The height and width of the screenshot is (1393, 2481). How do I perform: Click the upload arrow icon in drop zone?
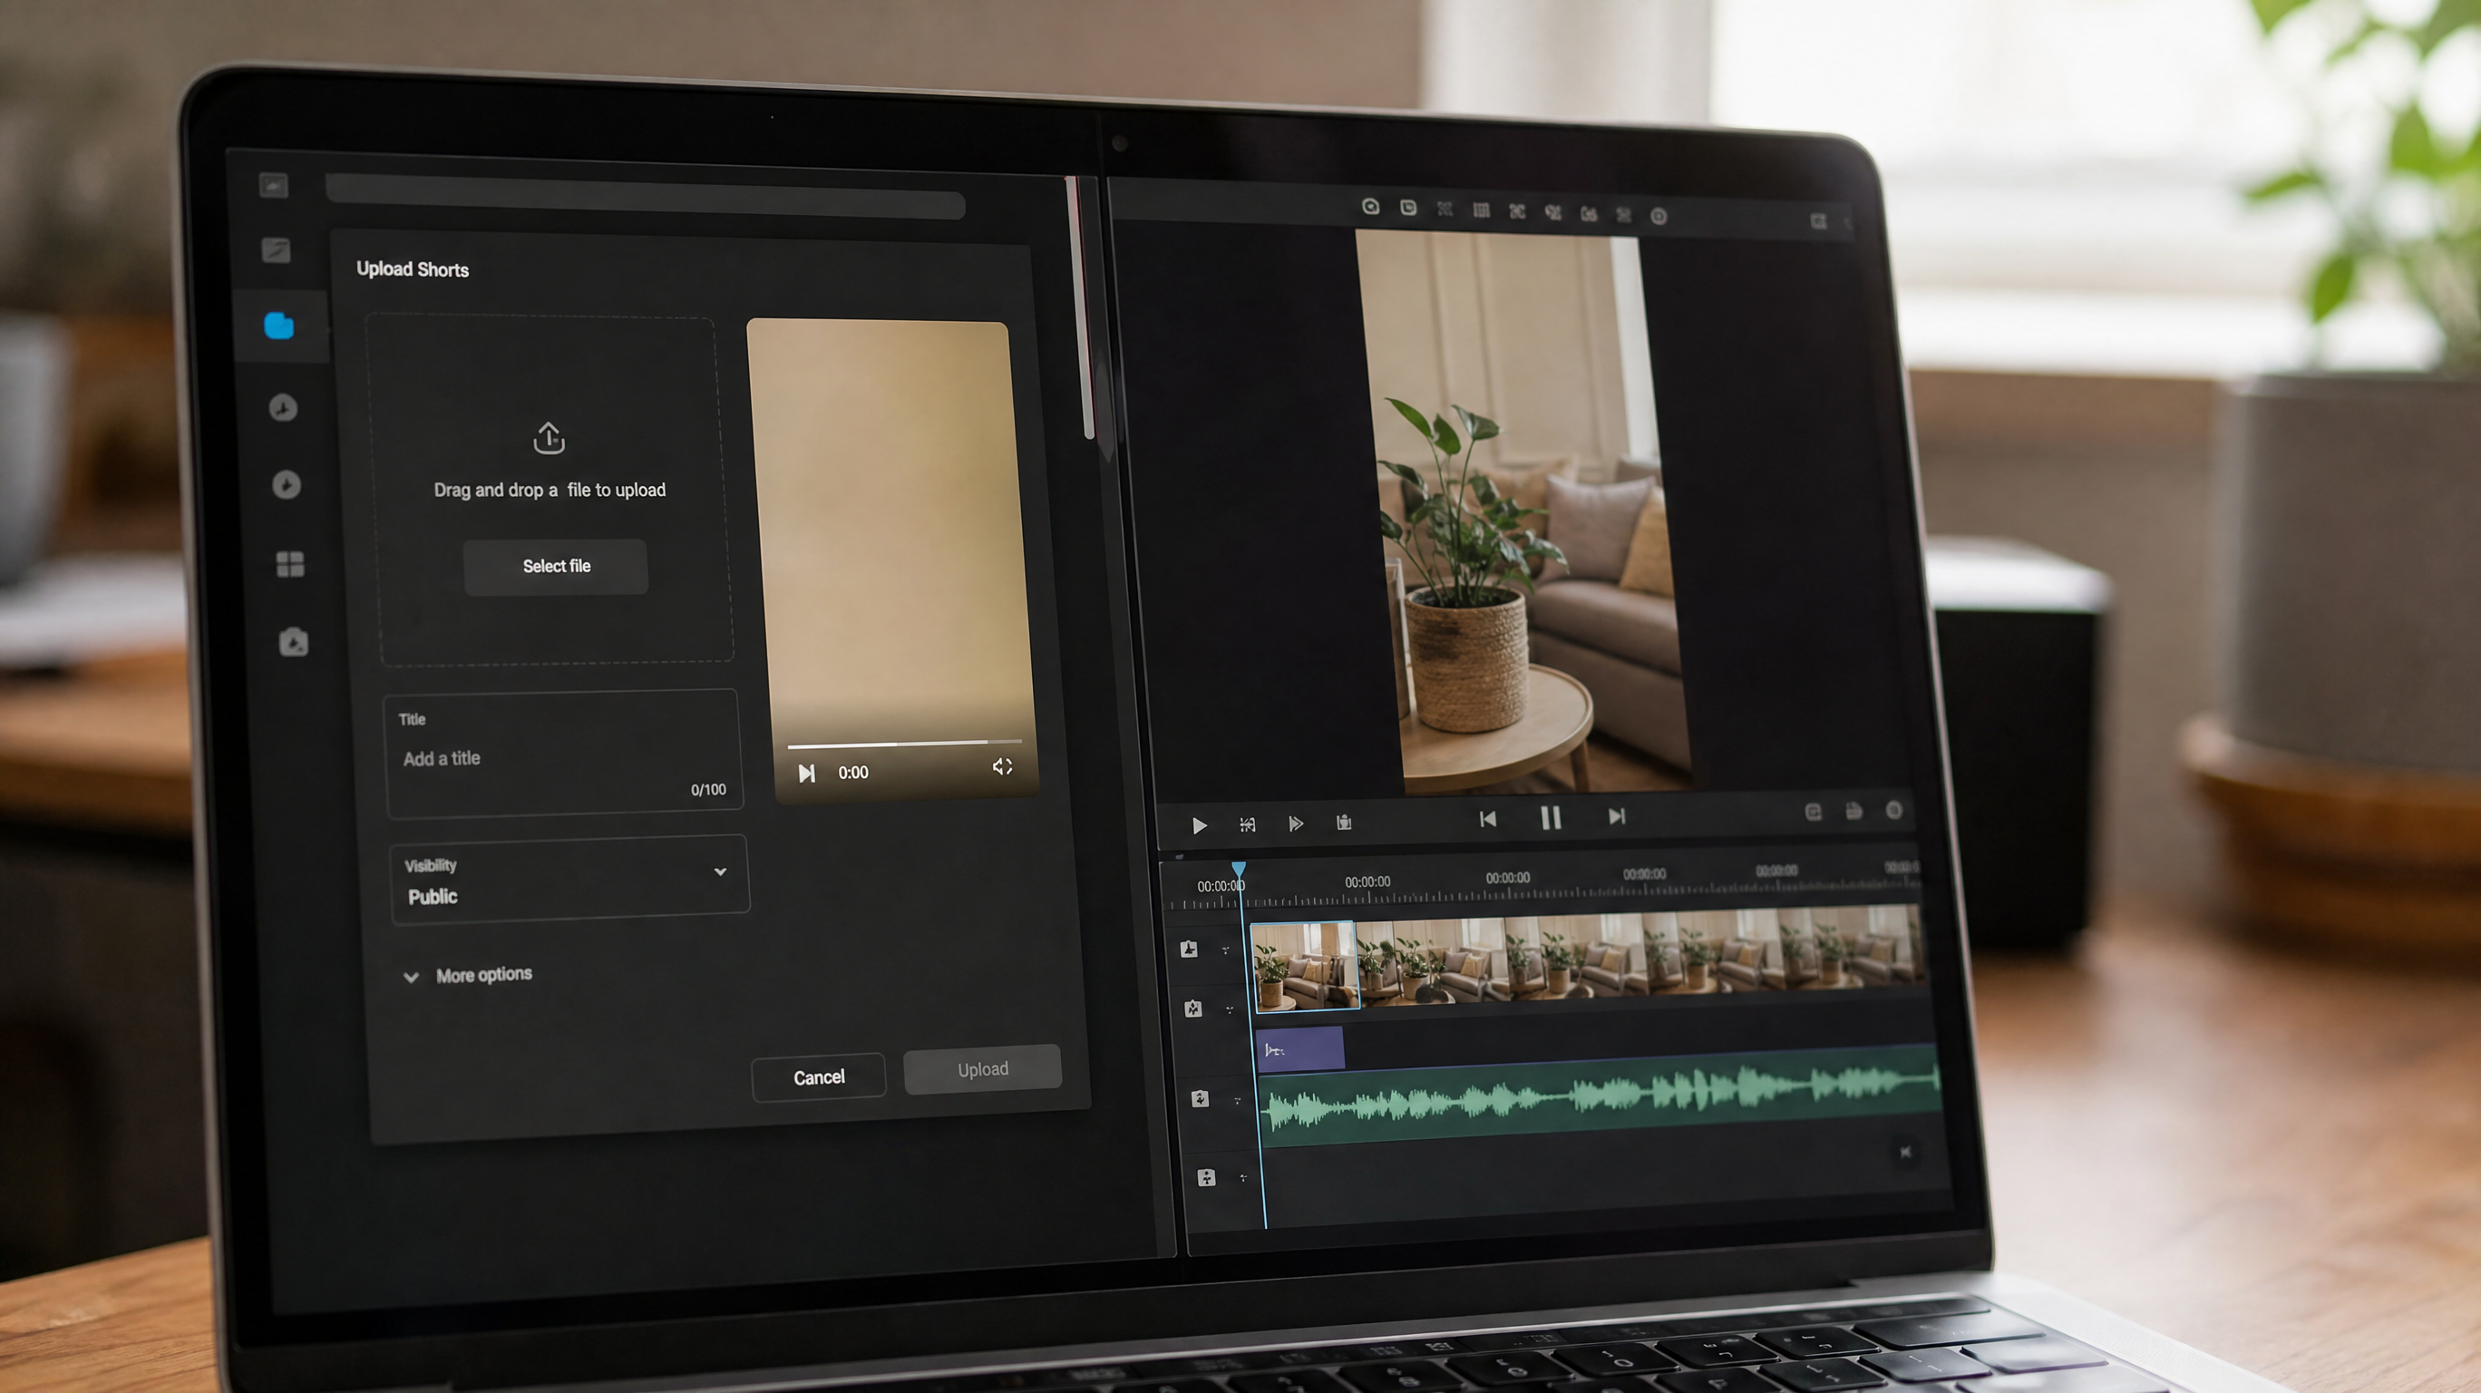coord(549,438)
